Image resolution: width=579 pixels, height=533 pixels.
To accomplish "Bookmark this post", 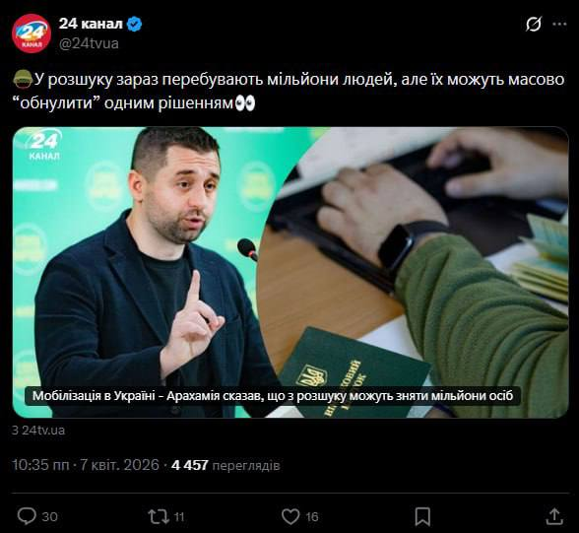I will 422,516.
